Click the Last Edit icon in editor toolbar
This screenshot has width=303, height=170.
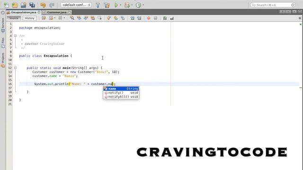click(44, 18)
